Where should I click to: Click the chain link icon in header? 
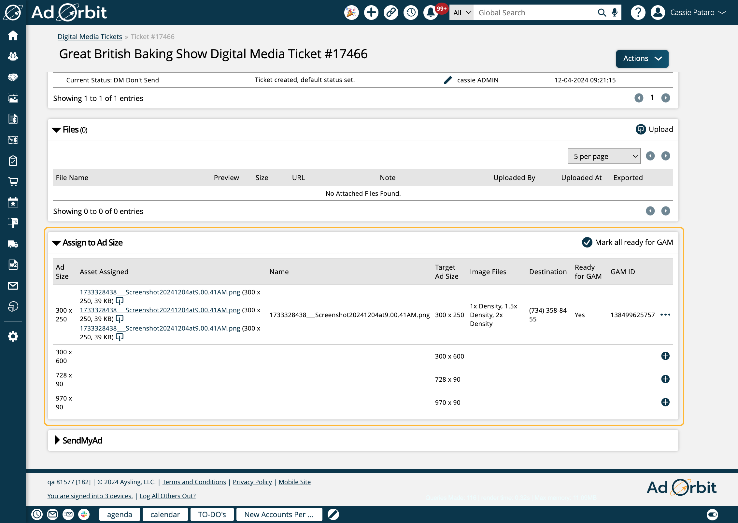click(x=391, y=13)
